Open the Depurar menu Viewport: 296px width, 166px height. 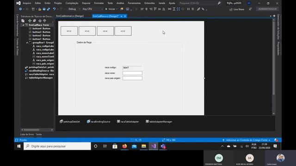pyautogui.click(x=86, y=3)
